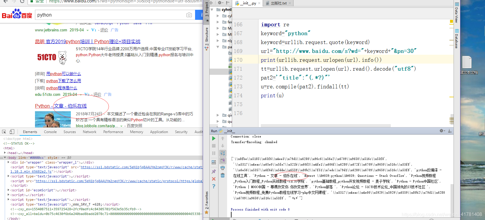This screenshot has height=220, width=485.
Task: Toggle the DevTools device toolbar icon
Action: pyautogui.click(x=12, y=132)
